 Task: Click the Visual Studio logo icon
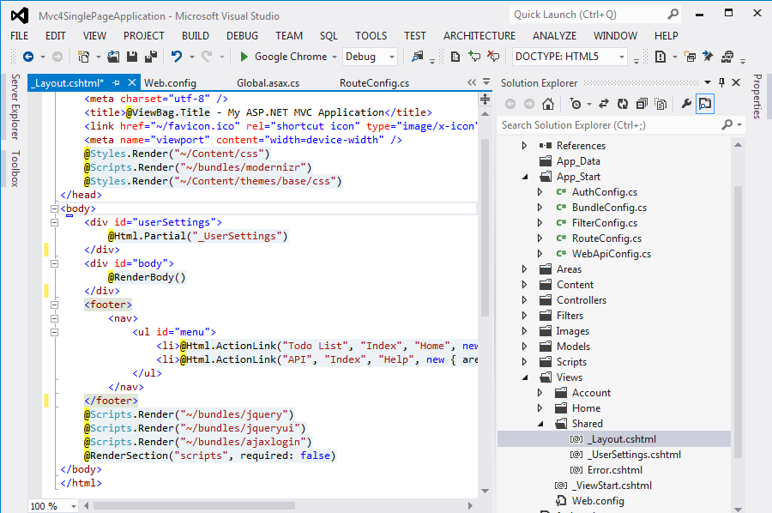click(20, 15)
